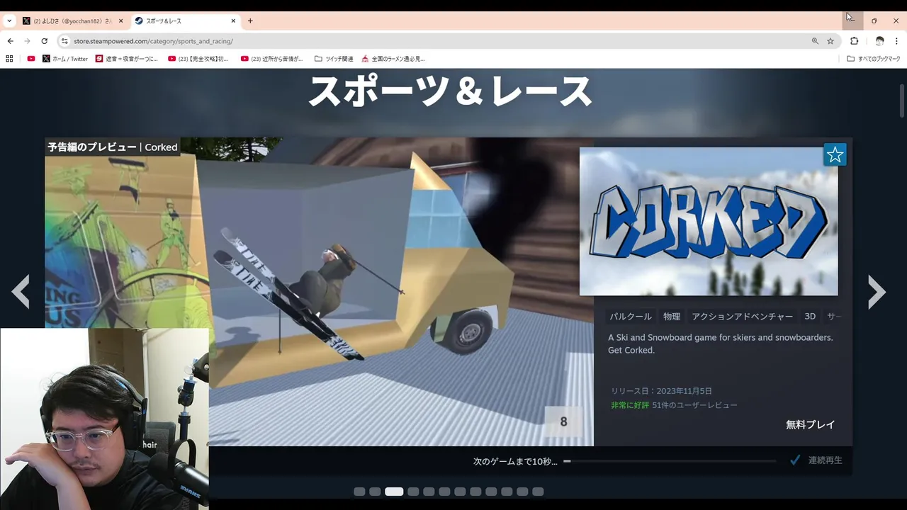Screen dimensions: 907x510
Task: Open the Chrome profile avatar
Action: (879, 41)
